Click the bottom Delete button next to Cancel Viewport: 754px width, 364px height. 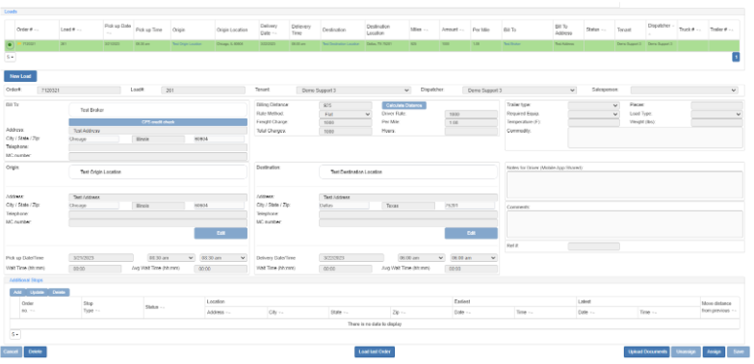click(x=35, y=352)
